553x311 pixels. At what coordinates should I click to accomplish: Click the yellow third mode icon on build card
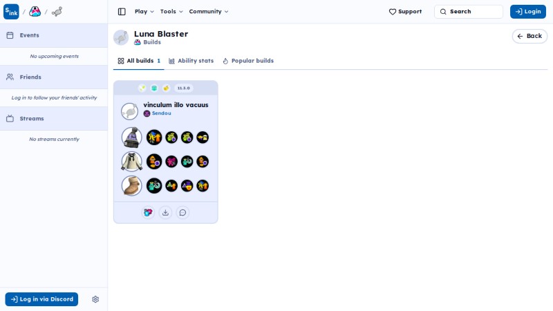tap(166, 88)
